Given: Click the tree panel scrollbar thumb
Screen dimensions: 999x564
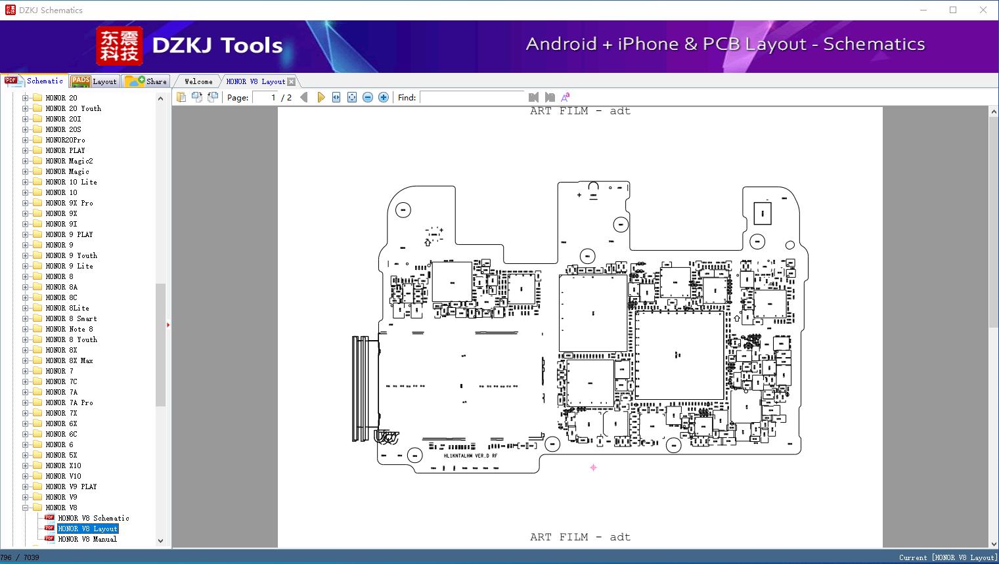Looking at the screenshot, I should [160, 345].
